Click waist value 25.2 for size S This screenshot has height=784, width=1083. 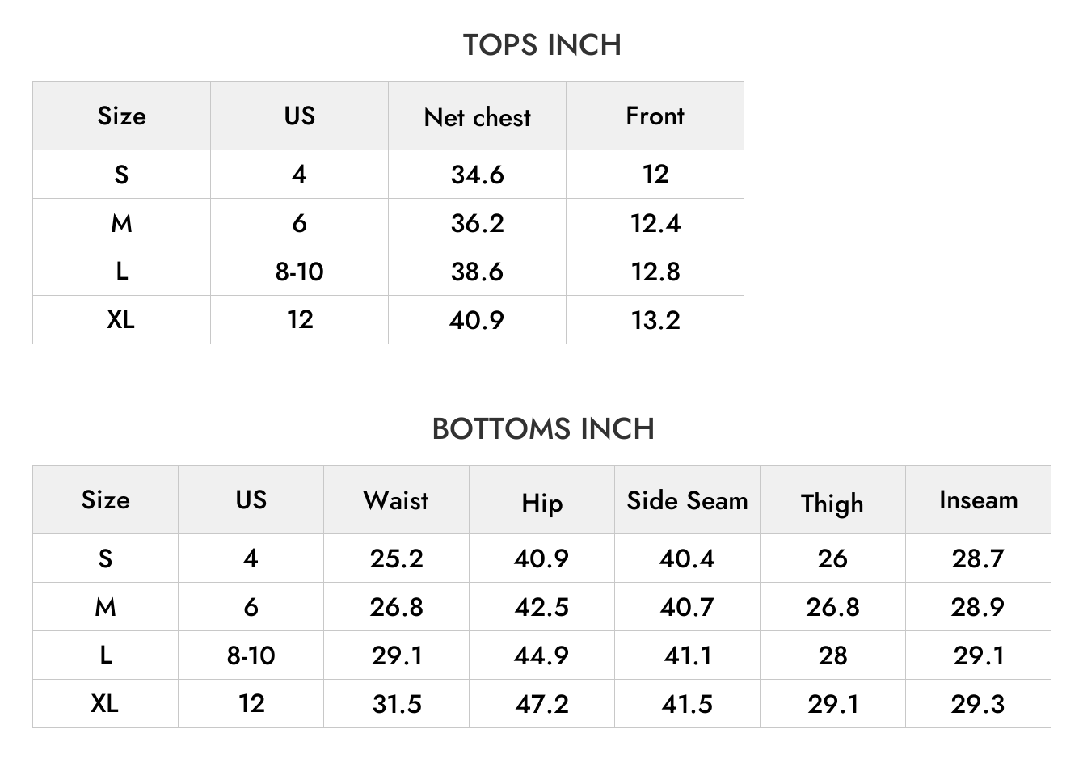[x=396, y=558]
